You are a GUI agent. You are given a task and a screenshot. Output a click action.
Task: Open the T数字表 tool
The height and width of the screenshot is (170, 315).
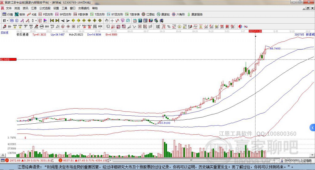point(132,14)
